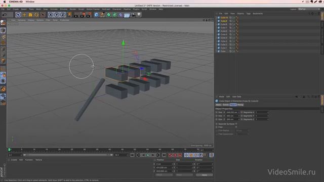Switch to Points mode in left sidebar

tap(3, 49)
